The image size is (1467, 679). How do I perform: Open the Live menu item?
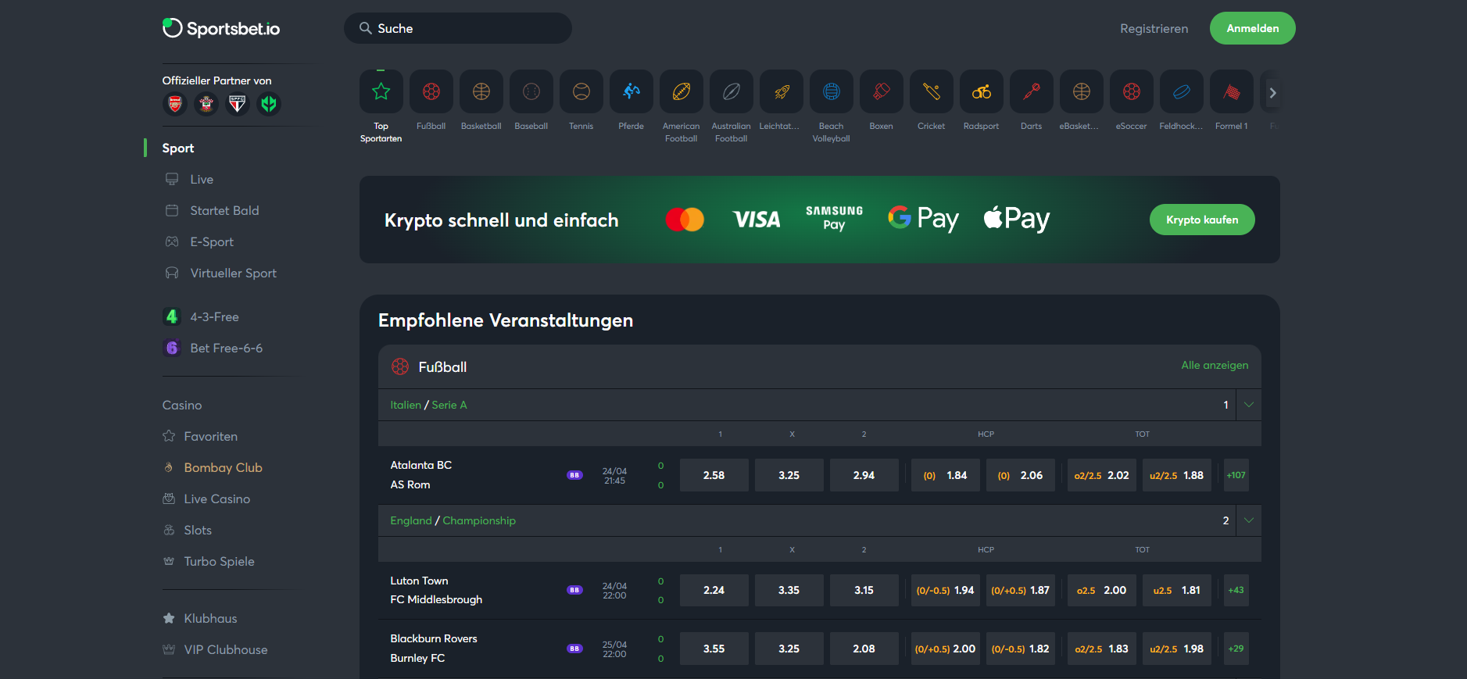(202, 179)
